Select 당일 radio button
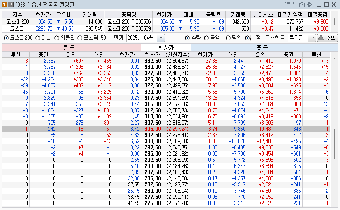 pyautogui.click(x=228, y=38)
